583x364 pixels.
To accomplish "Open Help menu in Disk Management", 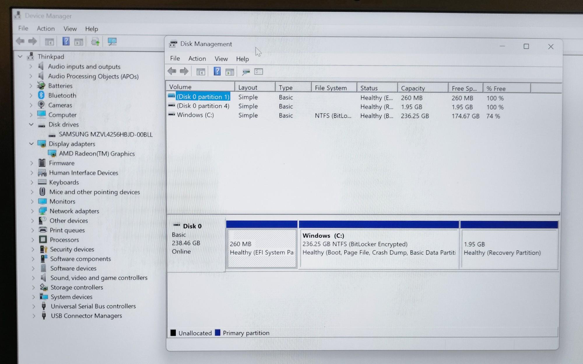I will coord(243,59).
